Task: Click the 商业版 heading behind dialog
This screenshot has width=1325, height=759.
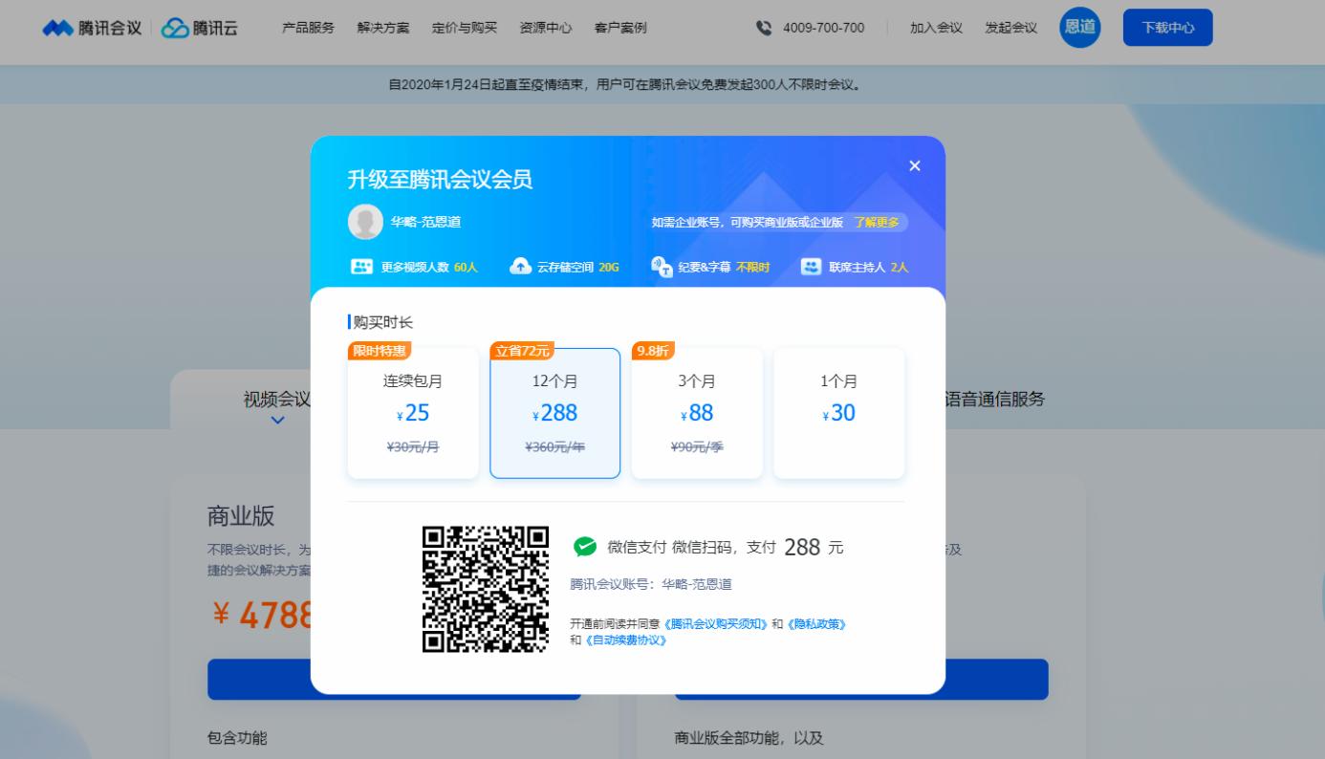Action: 241,516
